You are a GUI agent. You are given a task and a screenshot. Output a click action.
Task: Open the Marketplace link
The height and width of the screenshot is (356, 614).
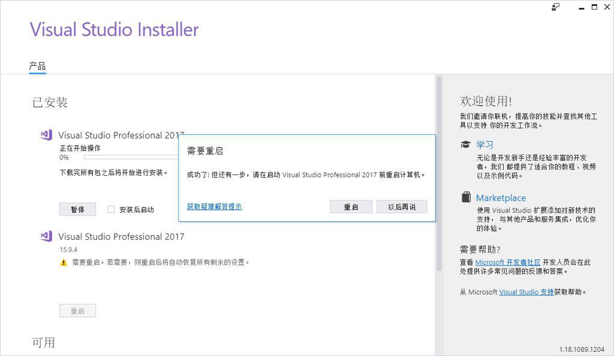click(501, 198)
